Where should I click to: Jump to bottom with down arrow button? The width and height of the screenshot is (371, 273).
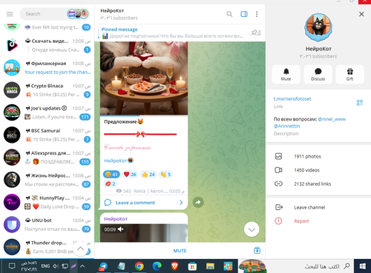click(252, 229)
